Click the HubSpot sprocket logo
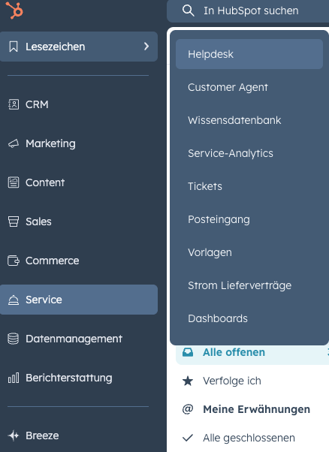The image size is (329, 452). coord(14,10)
